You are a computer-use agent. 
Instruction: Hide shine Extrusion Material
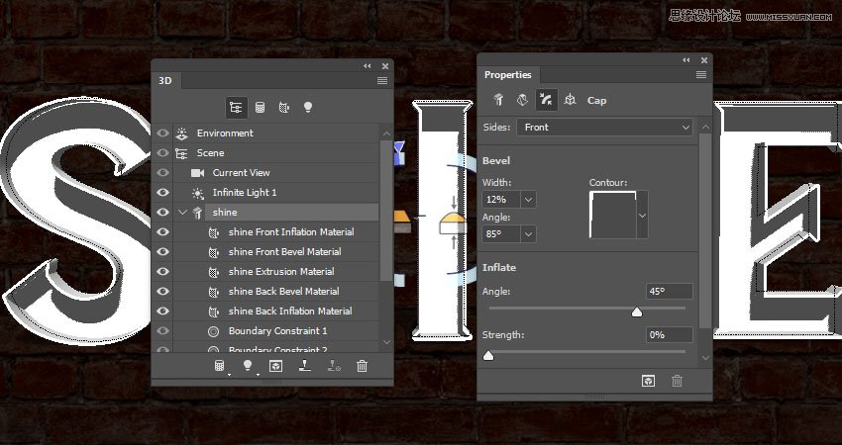[x=162, y=271]
